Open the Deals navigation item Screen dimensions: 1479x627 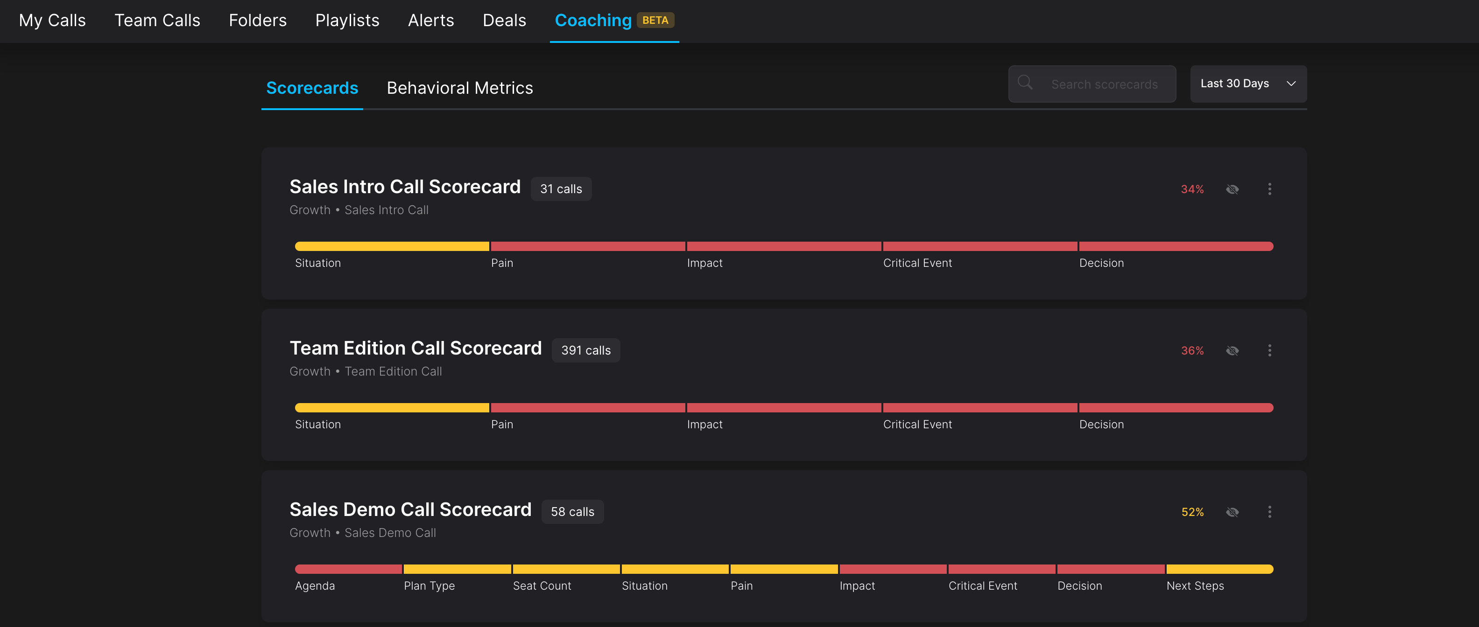coord(504,21)
